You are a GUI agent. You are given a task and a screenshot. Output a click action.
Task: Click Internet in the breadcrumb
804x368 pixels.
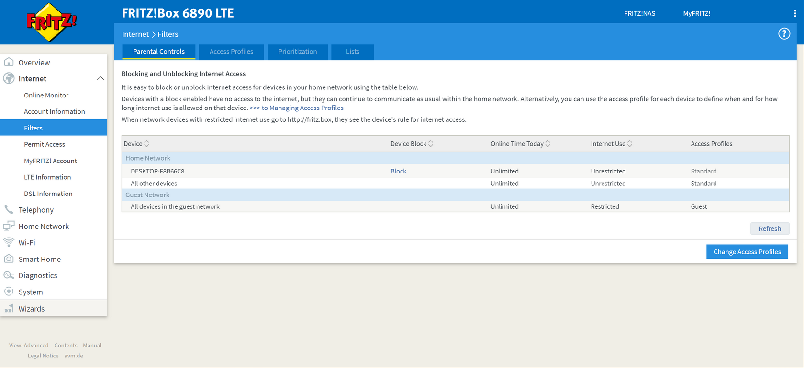click(135, 34)
